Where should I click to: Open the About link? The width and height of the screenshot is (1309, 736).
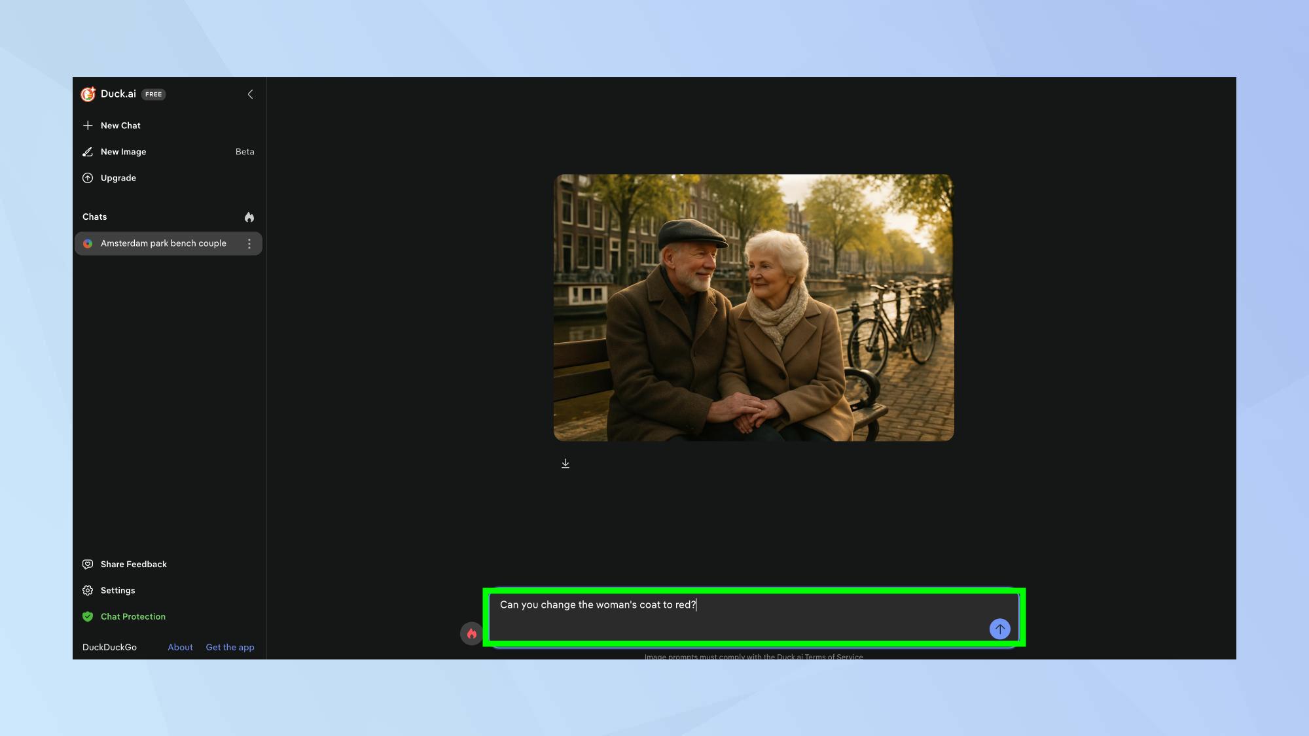tap(180, 647)
